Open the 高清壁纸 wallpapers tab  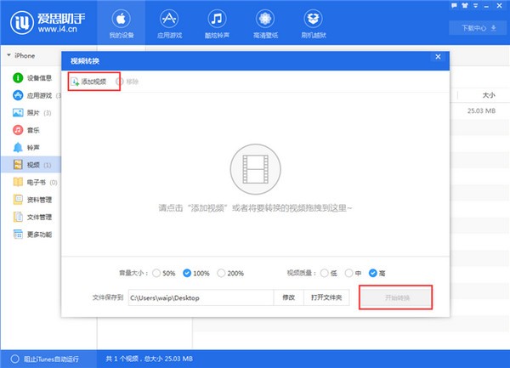click(x=265, y=23)
